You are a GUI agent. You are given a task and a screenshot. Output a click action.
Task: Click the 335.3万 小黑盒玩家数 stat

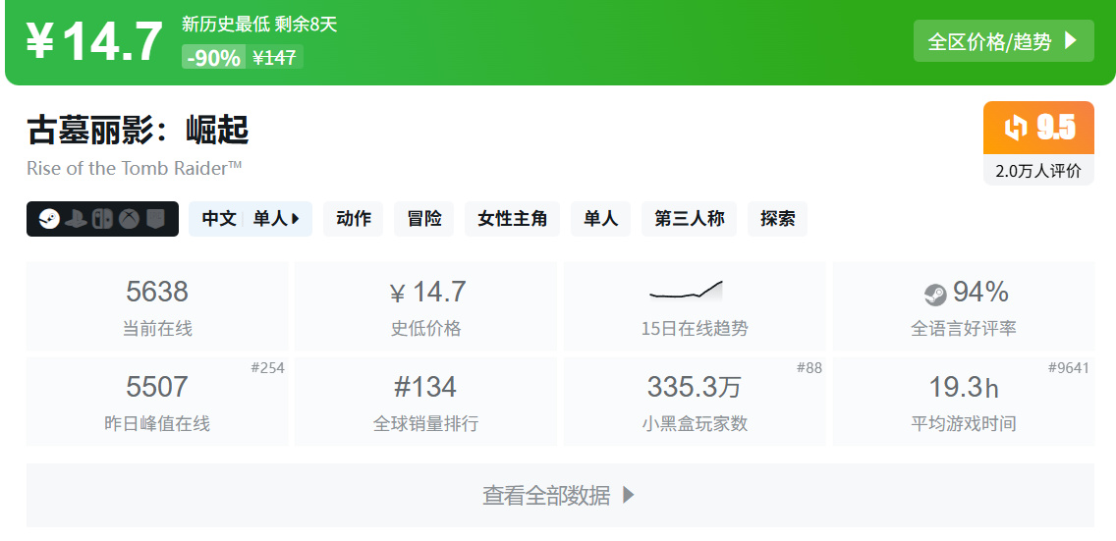[695, 402]
